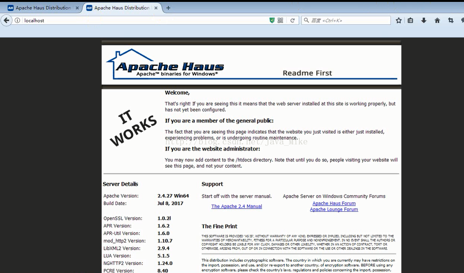Viewport: 464px width, 273px height.
Task: Close the first Apache Haus Distribution tab
Action: click(x=77, y=8)
